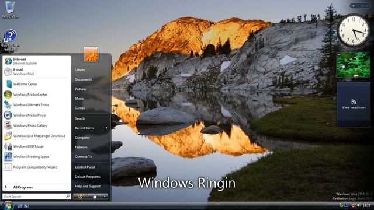Viewport: 374px width, 210px height.
Task: Click the Windows Start orb
Action: (8, 205)
